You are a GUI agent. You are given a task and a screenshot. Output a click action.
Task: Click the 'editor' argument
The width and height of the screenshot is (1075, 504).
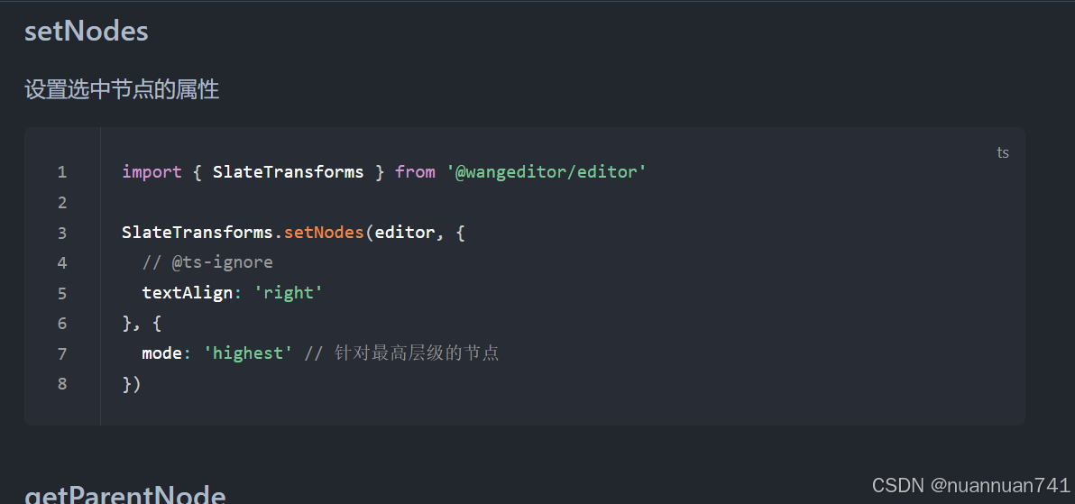(405, 233)
